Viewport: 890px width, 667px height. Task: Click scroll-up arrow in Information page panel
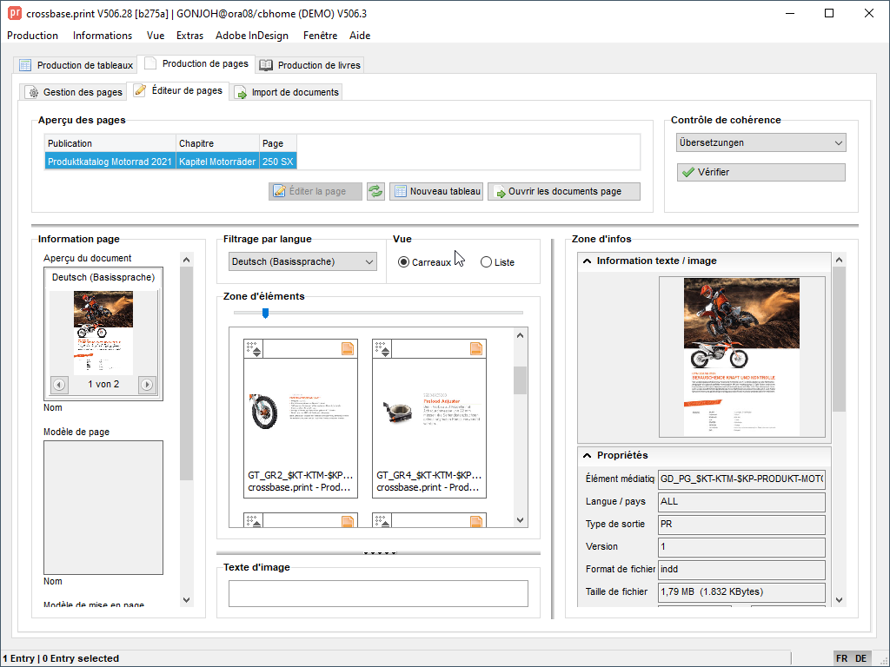click(186, 260)
